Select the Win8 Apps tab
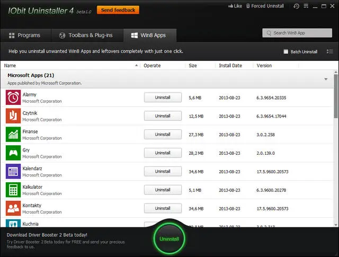The image size is (339, 257). (149, 36)
